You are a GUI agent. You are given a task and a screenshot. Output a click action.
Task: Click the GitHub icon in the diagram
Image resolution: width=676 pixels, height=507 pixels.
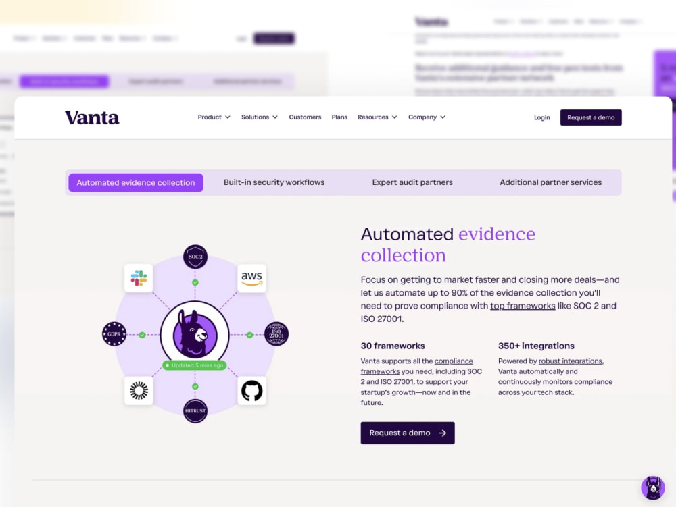(x=251, y=391)
